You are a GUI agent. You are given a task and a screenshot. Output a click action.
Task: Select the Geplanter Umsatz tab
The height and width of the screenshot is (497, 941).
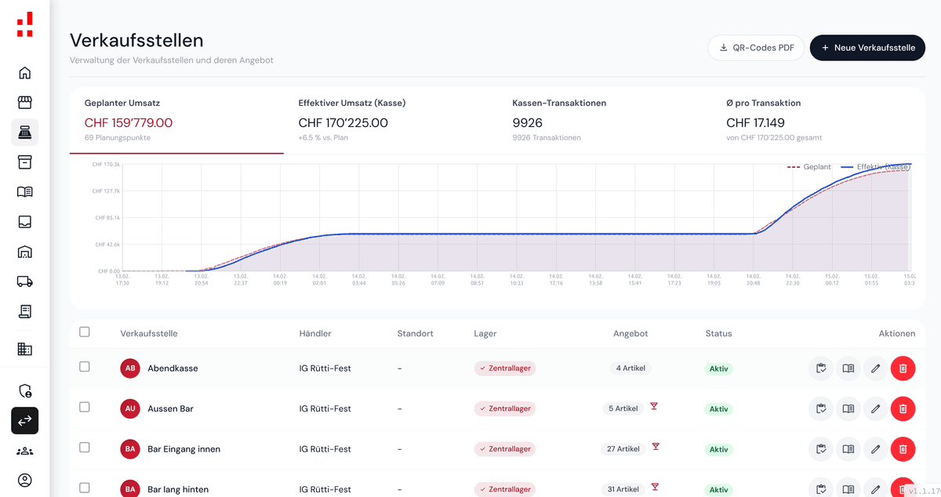click(x=176, y=120)
